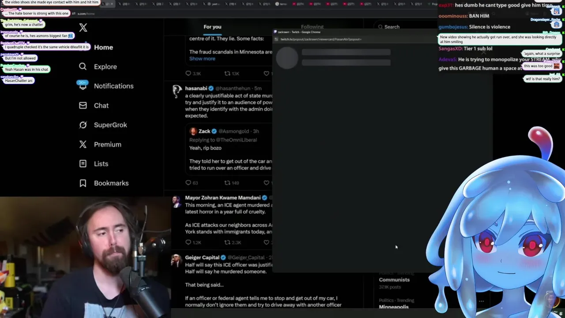565x318 pixels.
Task: Click the Bookmarks ribbon icon
Action: tap(83, 183)
